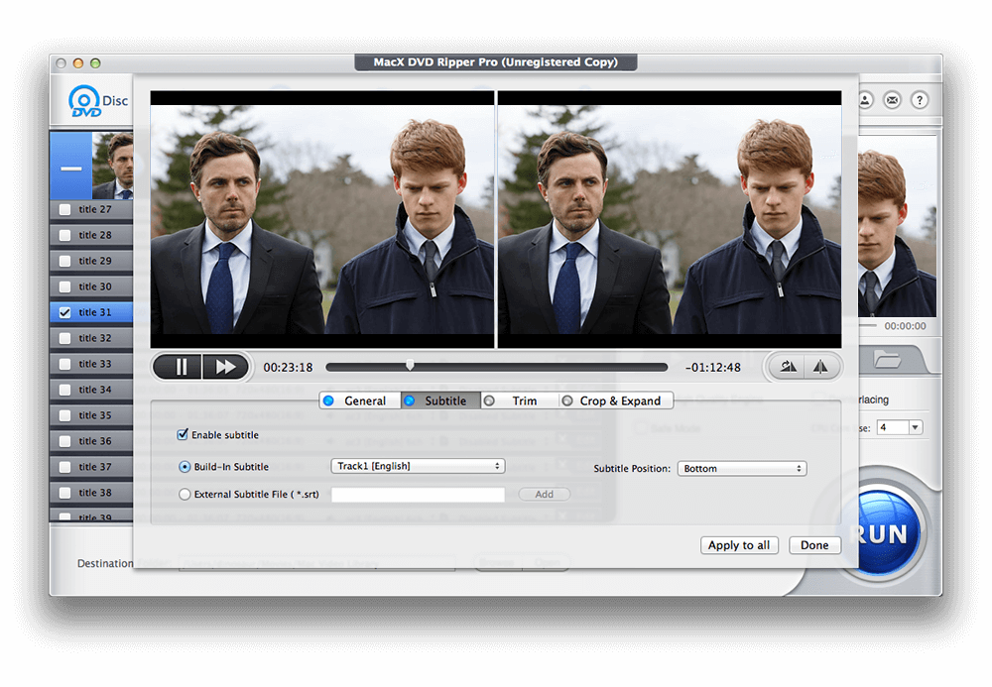Open the email contact icon
This screenshot has width=992, height=687.
click(892, 100)
